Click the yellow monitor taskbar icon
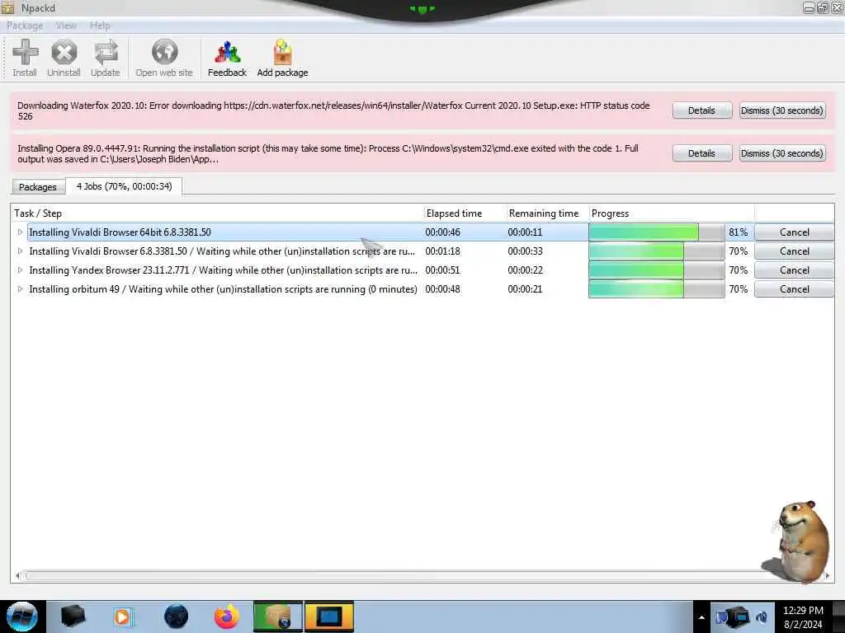 [328, 617]
